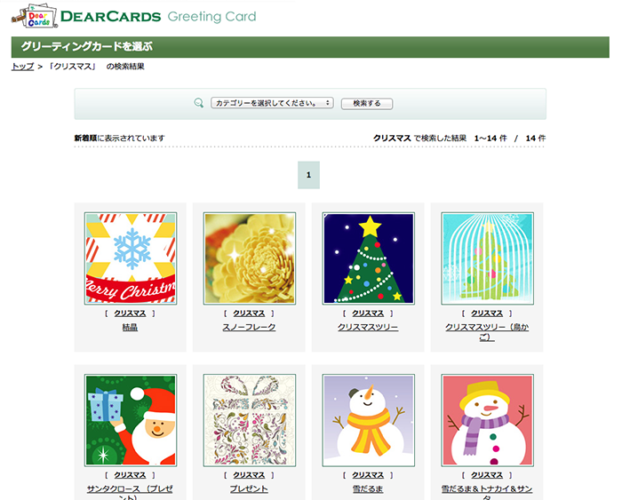
Task: Click the Dear Cards logo icon
Action: point(35,16)
